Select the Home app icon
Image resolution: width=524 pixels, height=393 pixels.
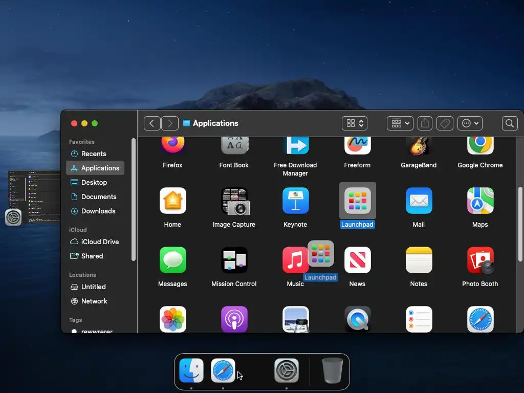(173, 201)
